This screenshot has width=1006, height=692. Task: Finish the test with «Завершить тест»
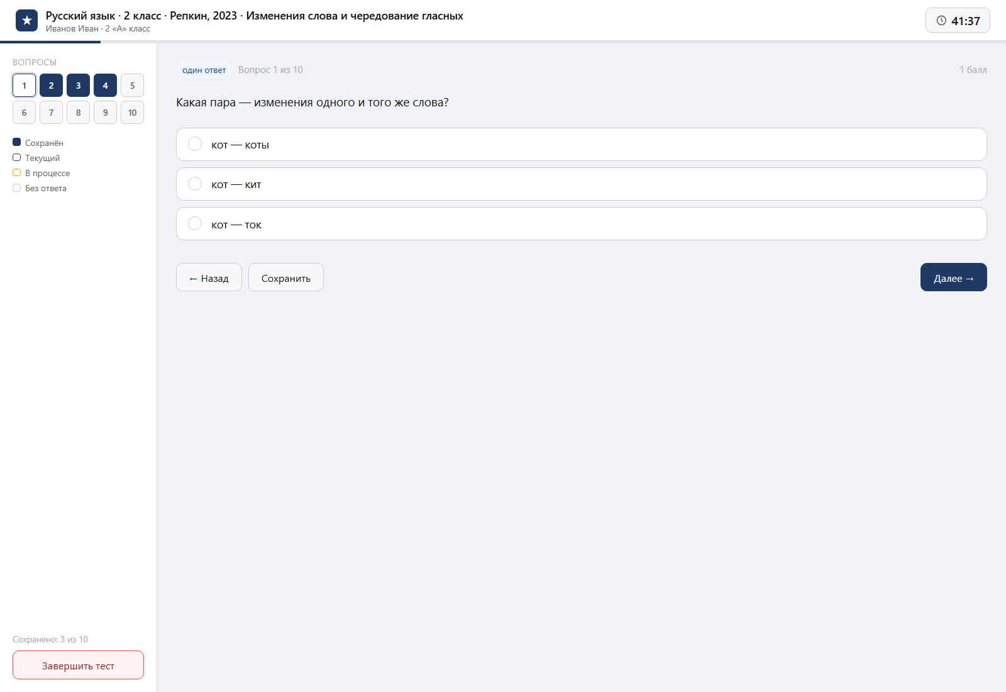(78, 665)
